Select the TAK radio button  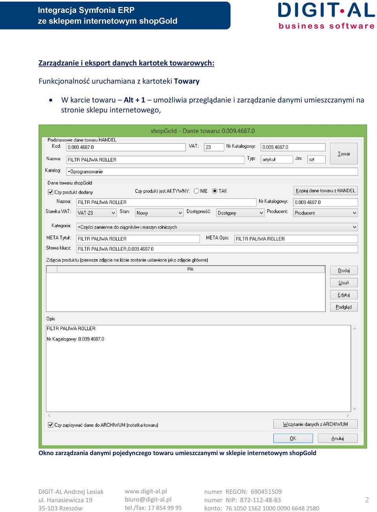[215, 191]
